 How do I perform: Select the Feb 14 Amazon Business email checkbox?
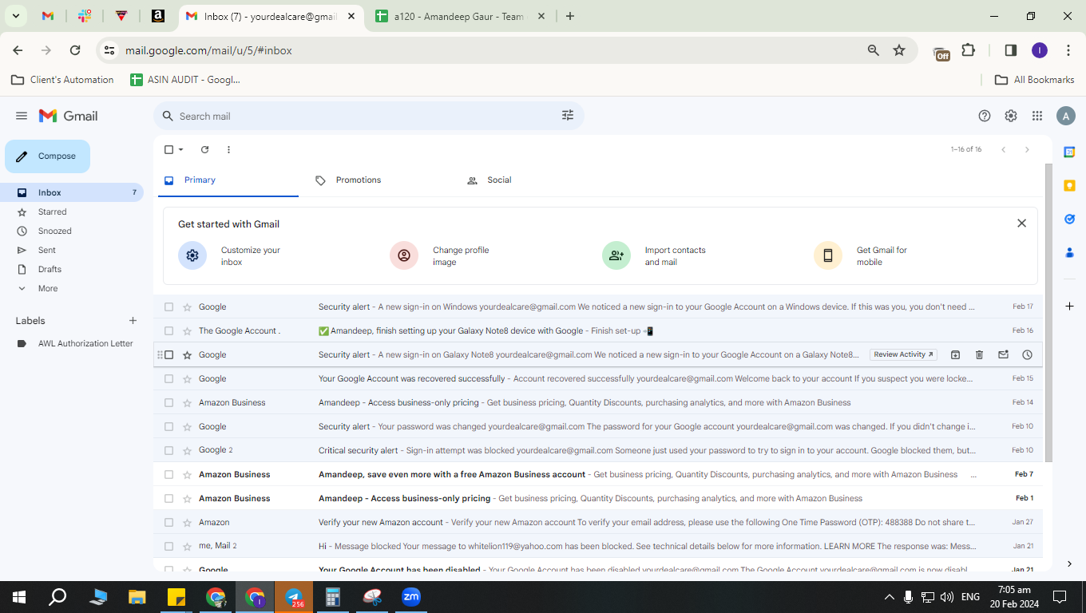168,402
